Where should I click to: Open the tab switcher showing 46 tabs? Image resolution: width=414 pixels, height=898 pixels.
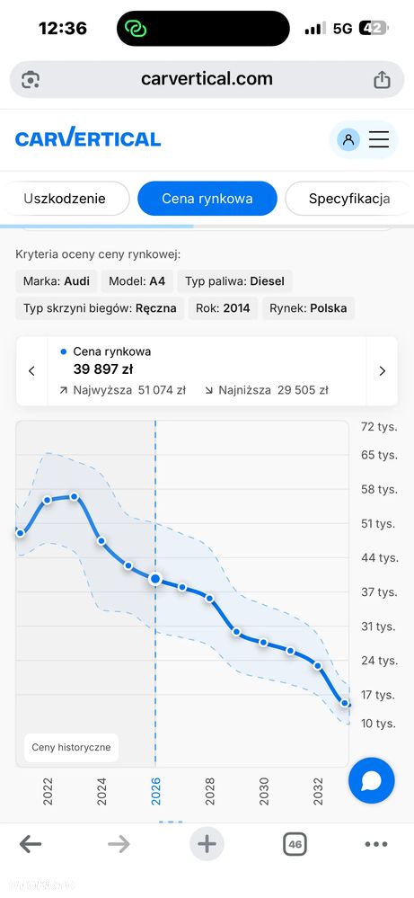click(295, 843)
